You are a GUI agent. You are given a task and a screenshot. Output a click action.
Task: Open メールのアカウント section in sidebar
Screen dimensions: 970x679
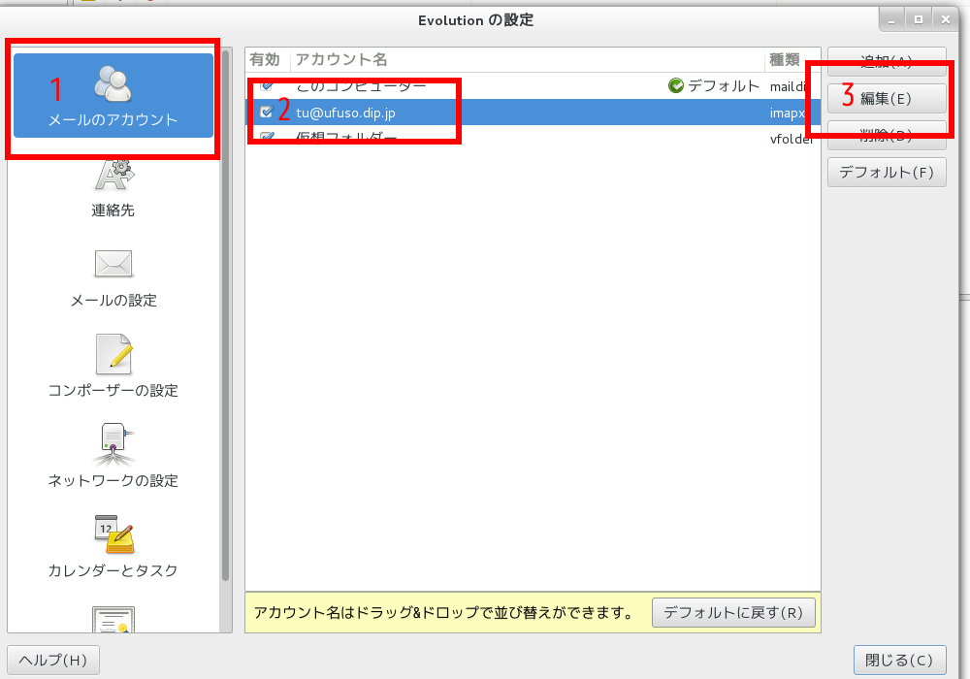[x=113, y=95]
